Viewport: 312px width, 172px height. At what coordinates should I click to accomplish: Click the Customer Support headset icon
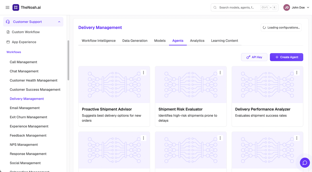click(8, 22)
